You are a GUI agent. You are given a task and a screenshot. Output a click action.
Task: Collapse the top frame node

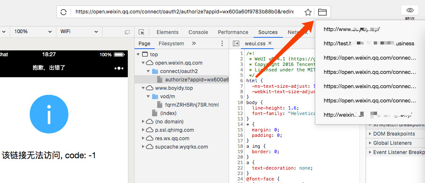pos(138,55)
